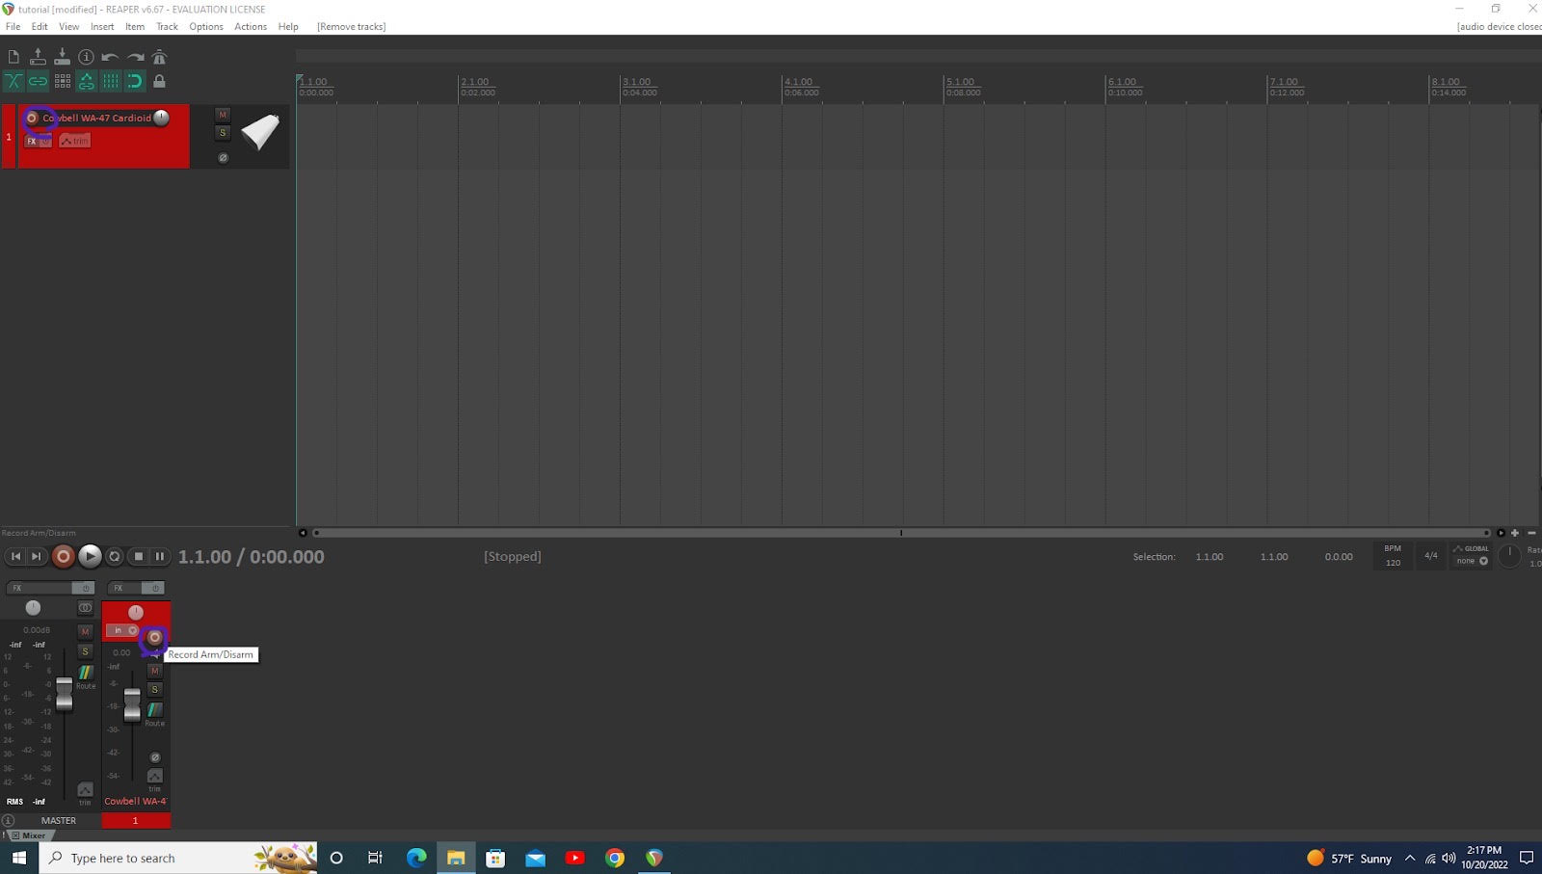Screen dimensions: 1542x874
Task: Click Cowbell WA-47 Cardioid track name
Action: tap(97, 118)
